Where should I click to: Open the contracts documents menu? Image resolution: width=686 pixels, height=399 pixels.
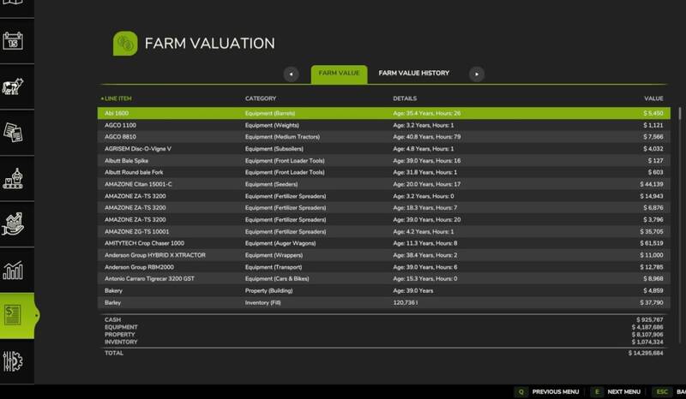point(15,131)
